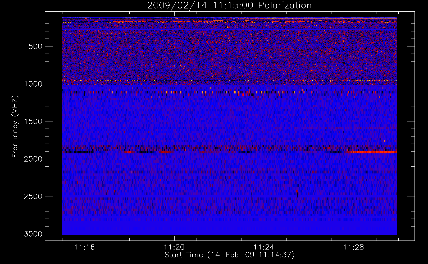Click the '11:28' time tick label
The image size is (428, 264).
click(353, 247)
